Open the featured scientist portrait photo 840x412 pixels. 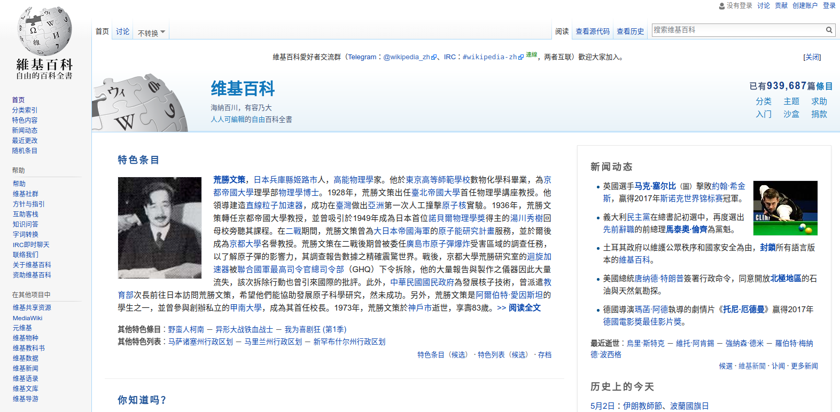pyautogui.click(x=159, y=228)
